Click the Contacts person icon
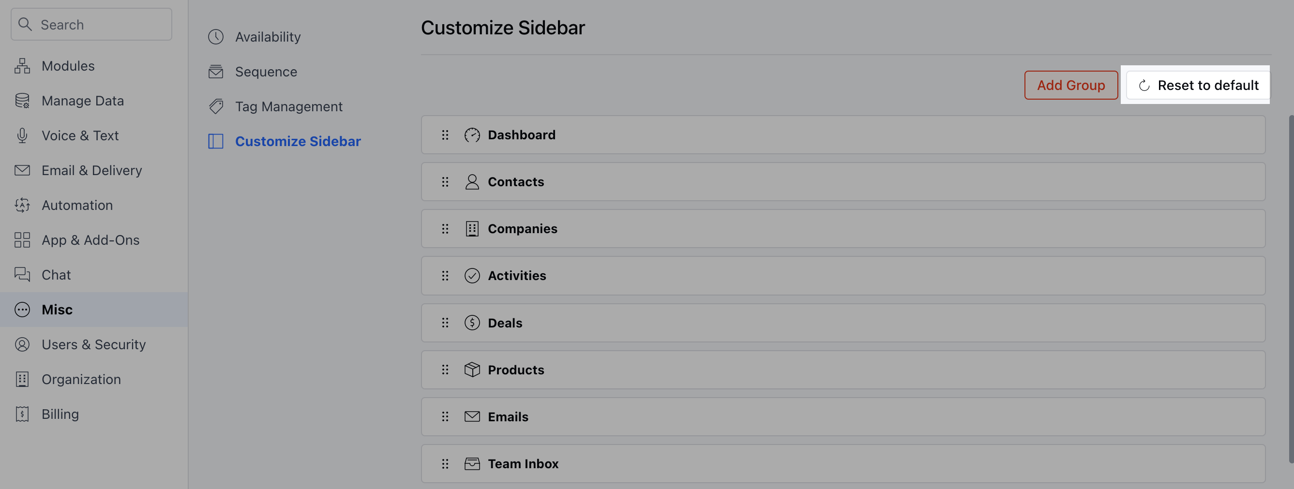 point(472,182)
